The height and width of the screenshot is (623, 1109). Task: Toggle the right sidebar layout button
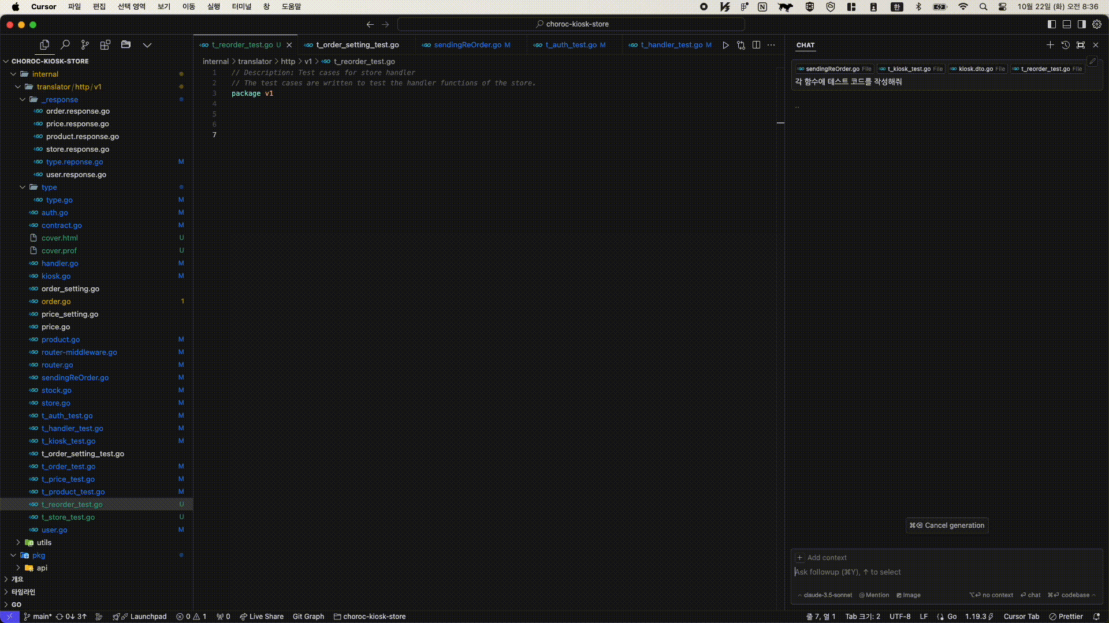(x=1082, y=24)
